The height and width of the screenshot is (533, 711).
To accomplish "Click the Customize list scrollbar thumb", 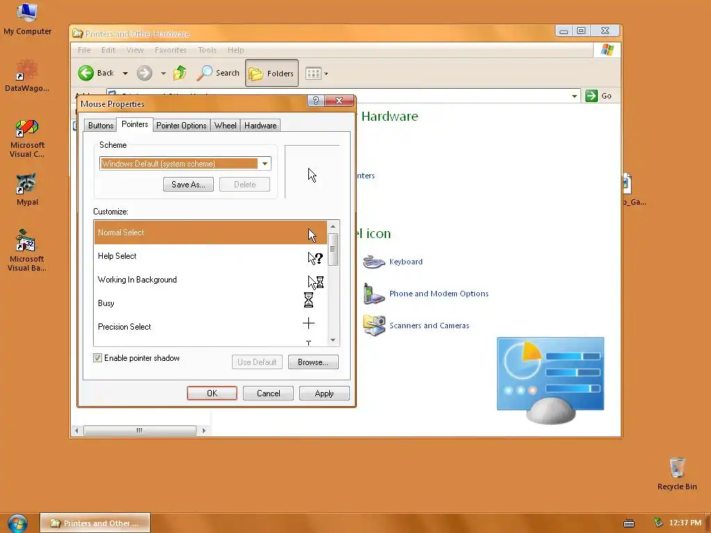I will [333, 249].
